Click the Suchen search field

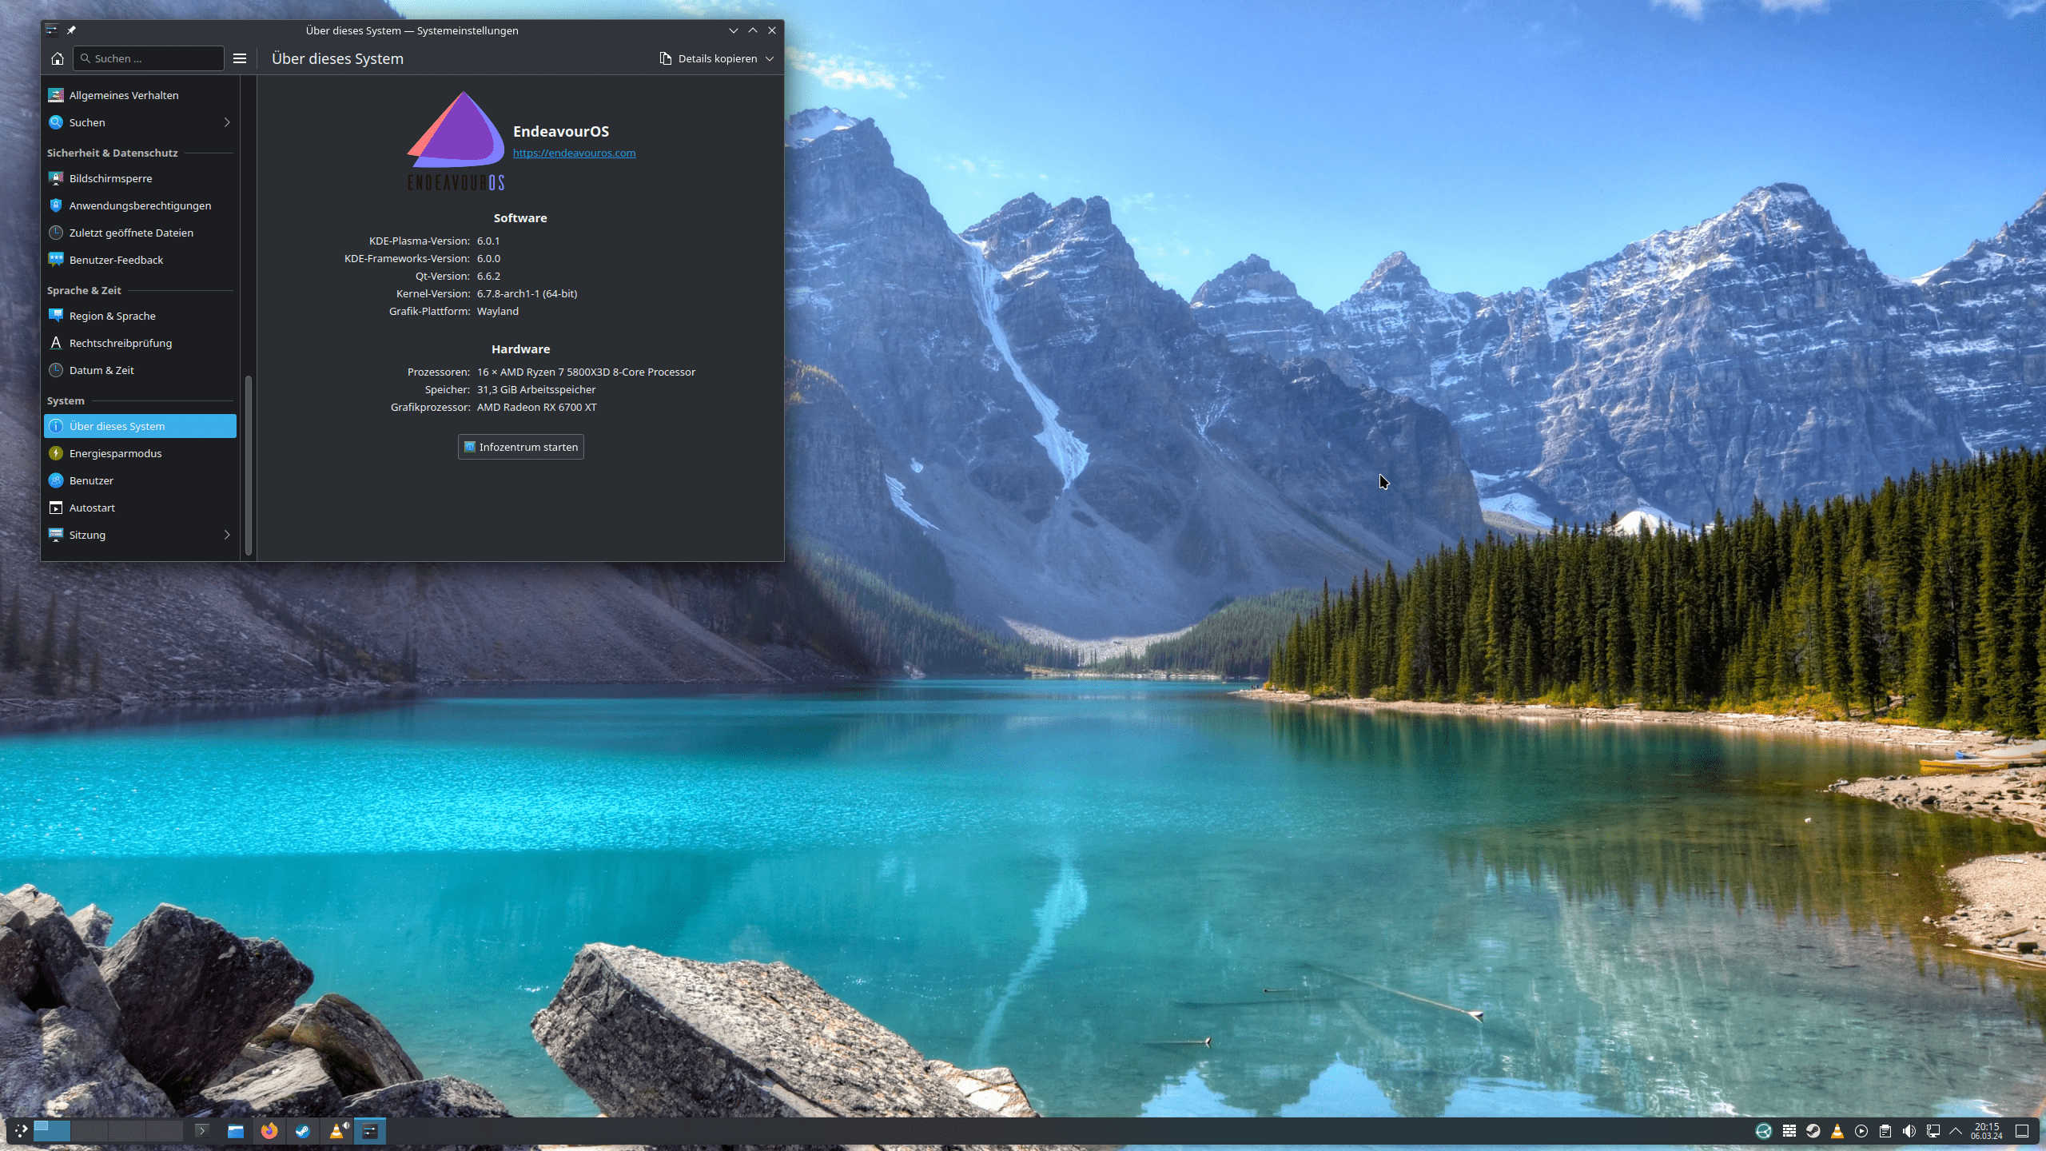coord(149,58)
